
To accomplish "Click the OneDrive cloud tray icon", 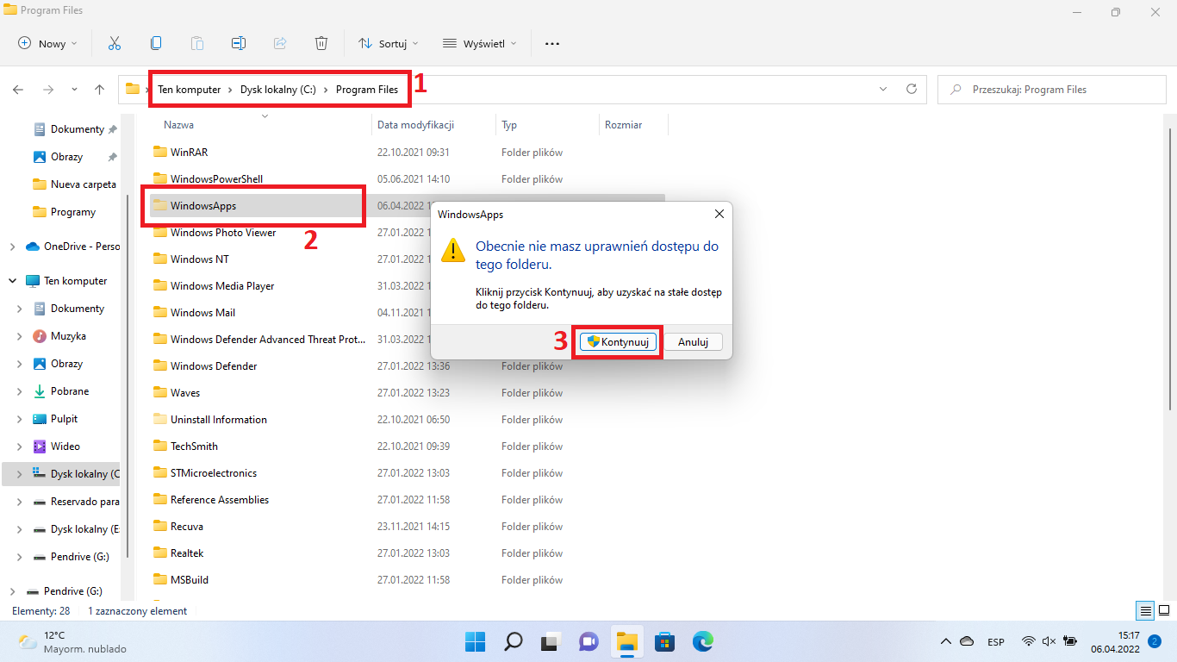I will (x=967, y=641).
